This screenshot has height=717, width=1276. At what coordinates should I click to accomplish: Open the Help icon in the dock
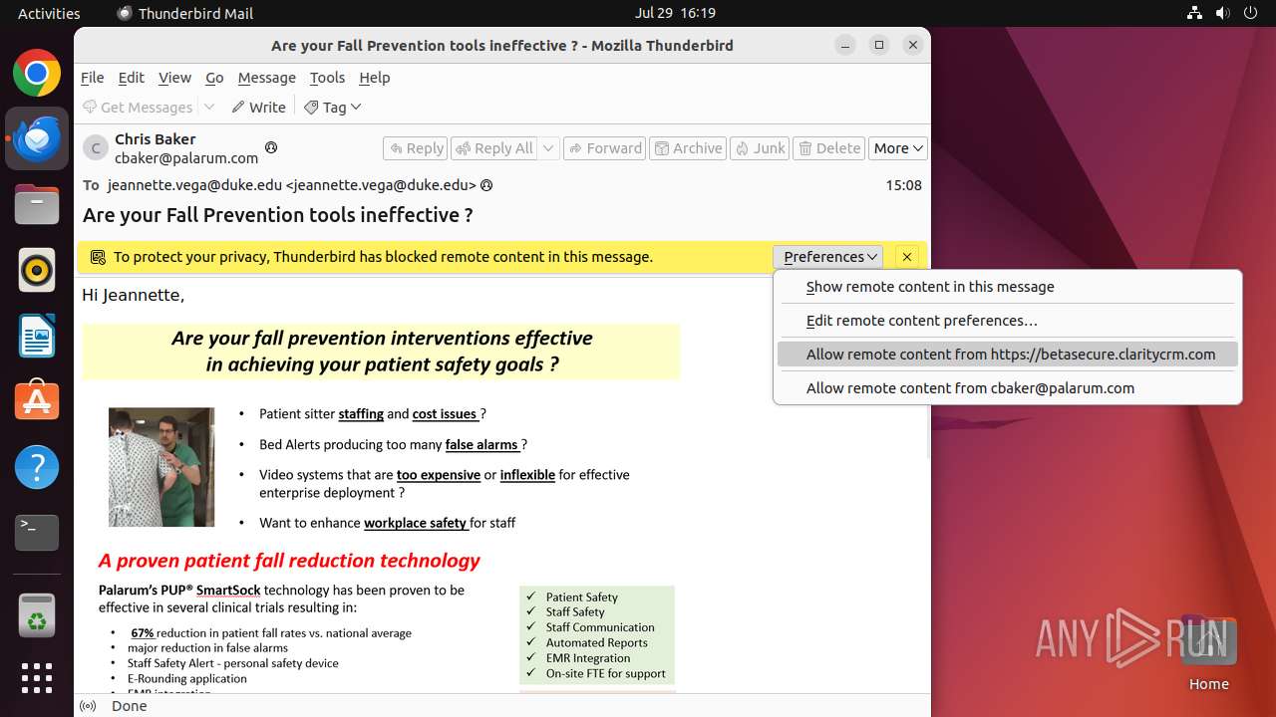click(37, 467)
